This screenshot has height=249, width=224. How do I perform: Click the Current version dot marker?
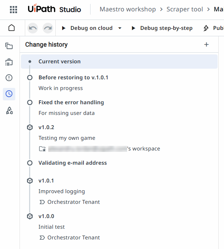point(30,62)
